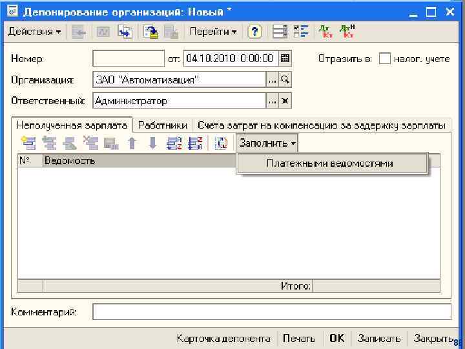
Task: Open the calendar picker next to date
Action: pyautogui.click(x=285, y=58)
